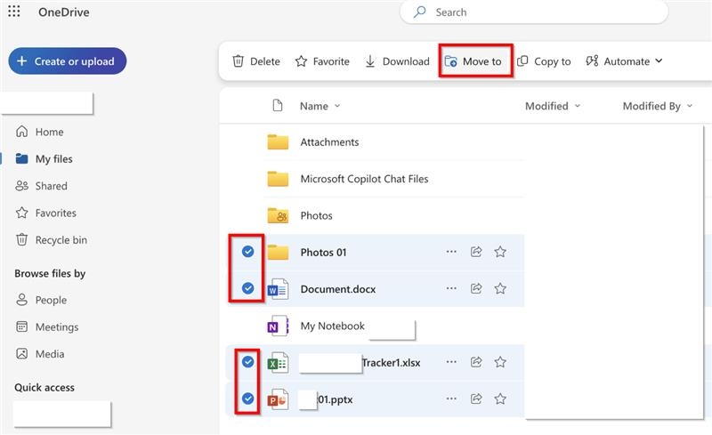The image size is (712, 435).
Task: Open Microsoft Copilot Chat Files name
Action: point(364,179)
